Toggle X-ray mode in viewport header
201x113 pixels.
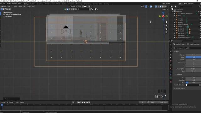pyautogui.click(x=156, y=6)
